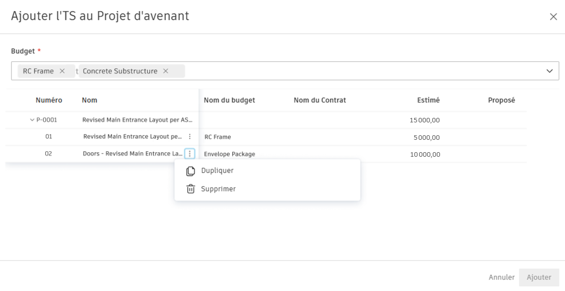Select Dupliquer from the context menu
This screenshot has width=565, height=291.
pos(217,171)
